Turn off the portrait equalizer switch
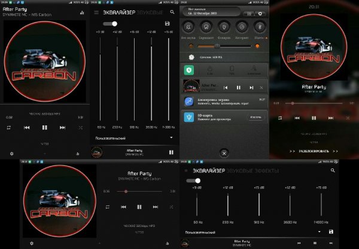Image resolution: width=359 pixels, height=249 pixels. pyautogui.click(x=110, y=24)
